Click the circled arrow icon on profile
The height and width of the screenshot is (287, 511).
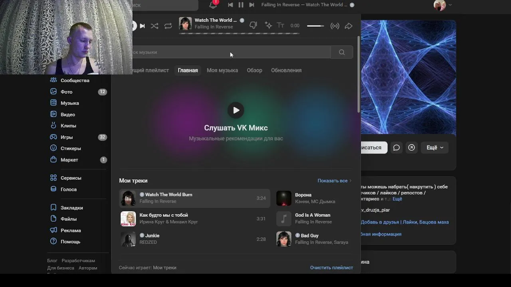(412, 147)
